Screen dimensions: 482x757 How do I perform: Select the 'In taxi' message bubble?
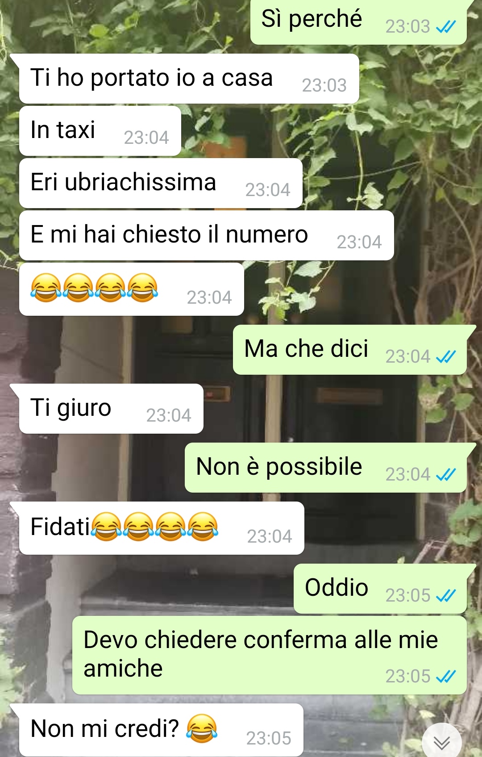[100, 131]
